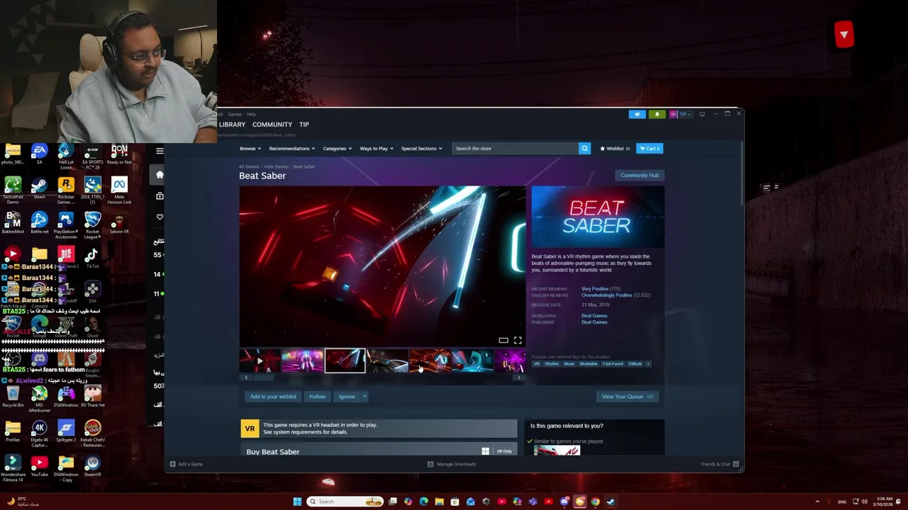This screenshot has height=510, width=908.
Task: Go to Indie Games breadcrumb link
Action: 276,166
